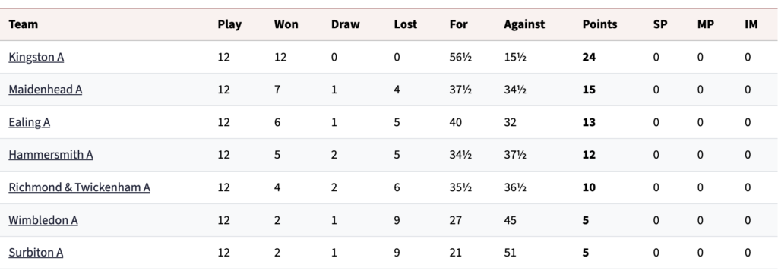Image resolution: width=778 pixels, height=277 pixels.
Task: Open the Maidenhead A team link
Action: 45,90
